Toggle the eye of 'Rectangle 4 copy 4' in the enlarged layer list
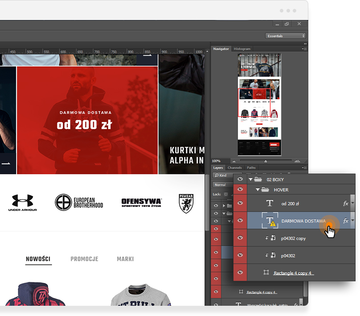Image resolution: width=360 pixels, height=316 pixels. coord(240,272)
